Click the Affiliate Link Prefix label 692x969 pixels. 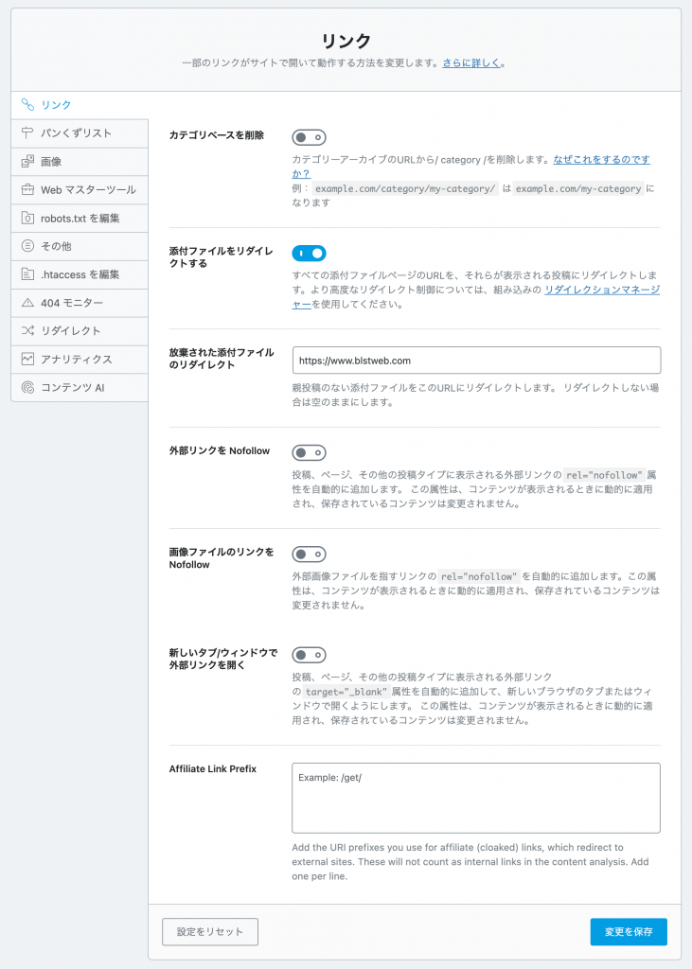point(213,768)
